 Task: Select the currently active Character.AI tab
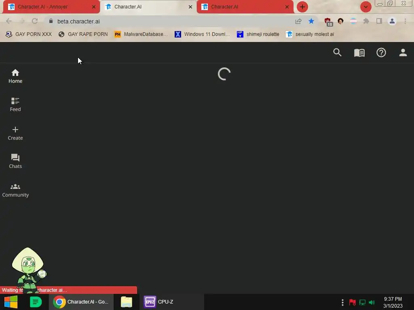(148, 7)
